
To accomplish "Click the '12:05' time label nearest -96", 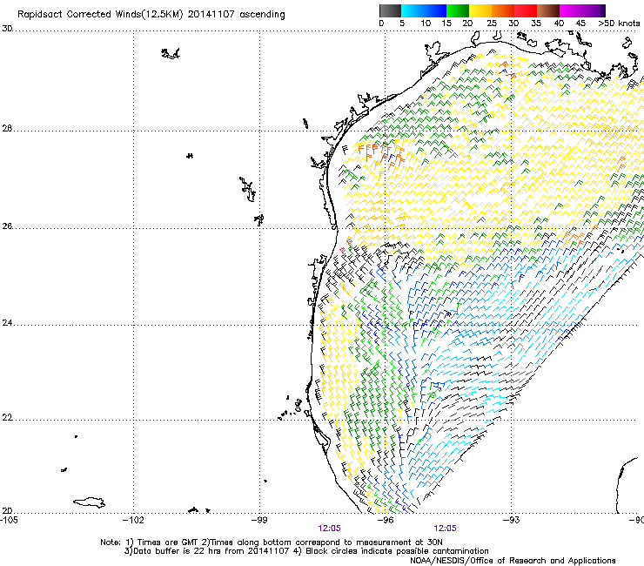I will click(x=329, y=529).
